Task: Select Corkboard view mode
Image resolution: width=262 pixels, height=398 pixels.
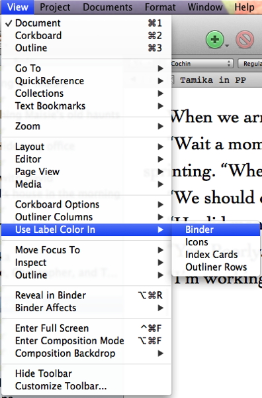Action: click(x=86, y=36)
